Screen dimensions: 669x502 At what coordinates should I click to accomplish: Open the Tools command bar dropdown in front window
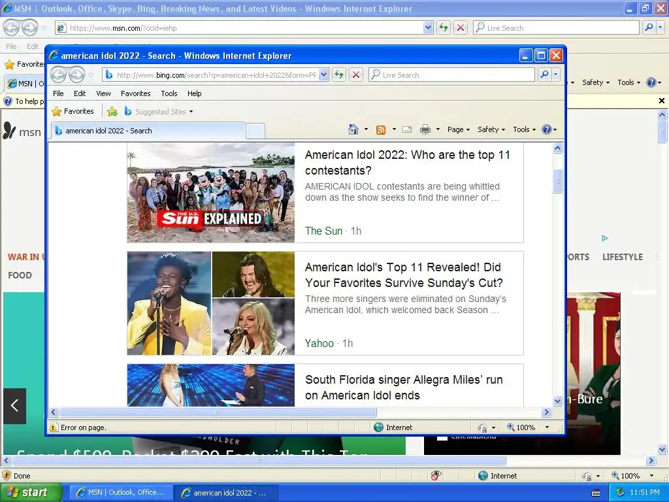pos(524,129)
